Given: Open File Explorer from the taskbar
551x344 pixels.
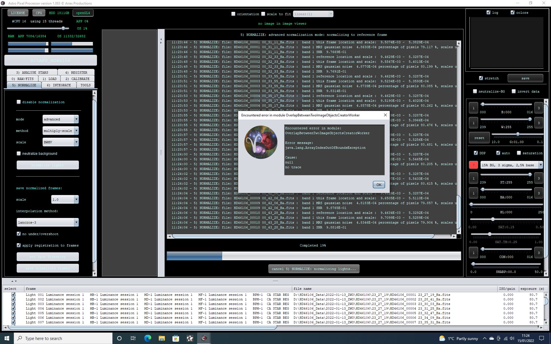Looking at the screenshot, I should pyautogui.click(x=162, y=338).
